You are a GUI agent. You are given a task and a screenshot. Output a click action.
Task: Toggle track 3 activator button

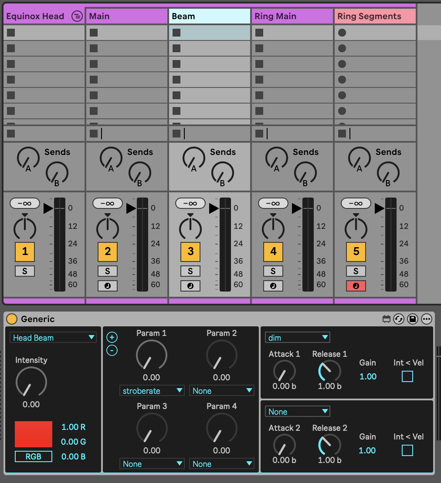pyautogui.click(x=190, y=252)
